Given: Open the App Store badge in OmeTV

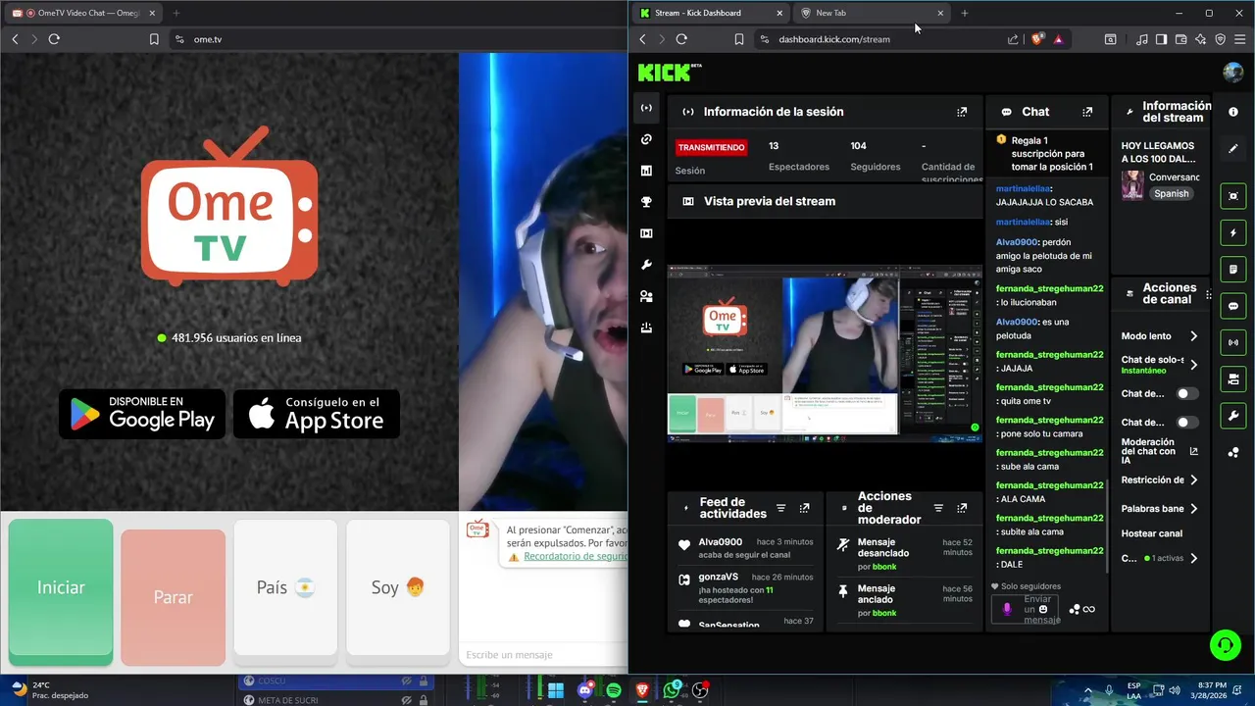Looking at the screenshot, I should [x=317, y=414].
